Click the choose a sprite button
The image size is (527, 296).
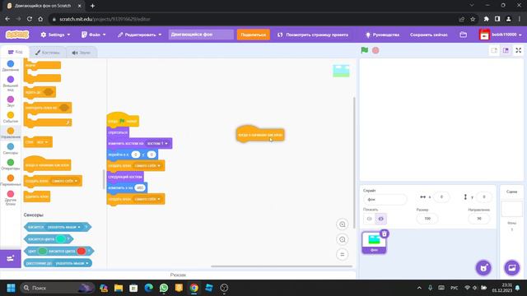pos(483,267)
